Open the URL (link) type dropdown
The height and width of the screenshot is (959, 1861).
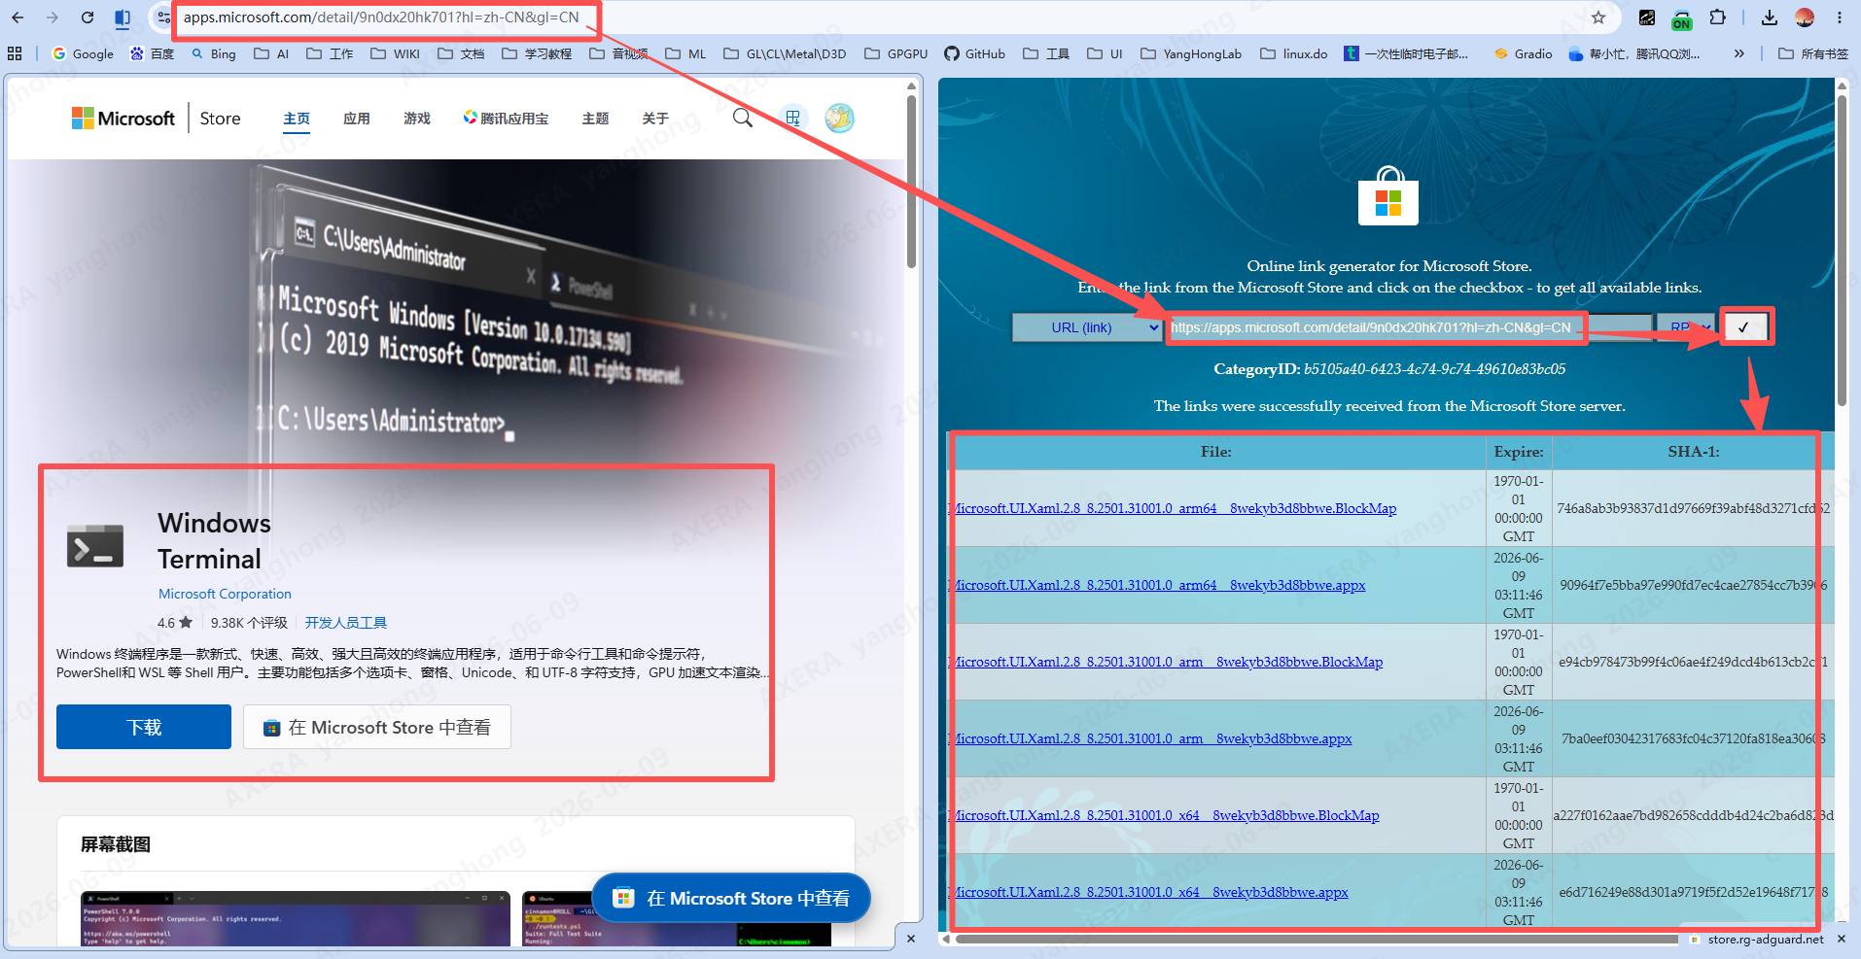1088,327
